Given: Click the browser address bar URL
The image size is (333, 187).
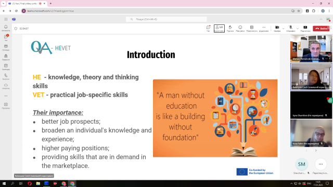Looking at the screenshot, I should pos(50,11).
